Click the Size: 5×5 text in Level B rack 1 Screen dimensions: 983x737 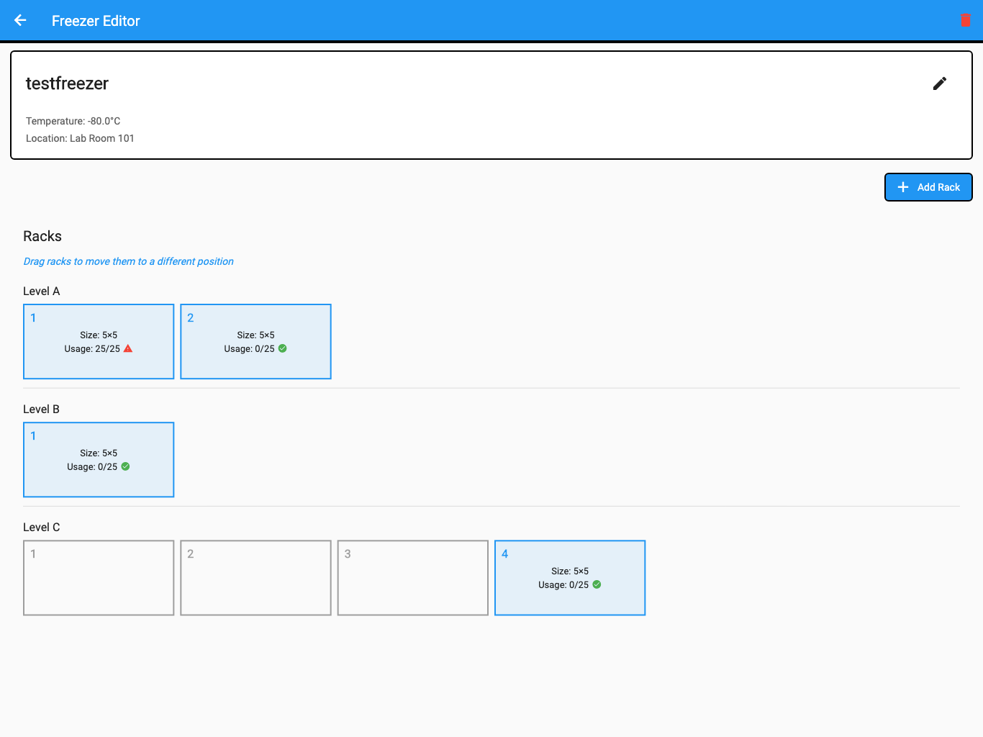99,453
